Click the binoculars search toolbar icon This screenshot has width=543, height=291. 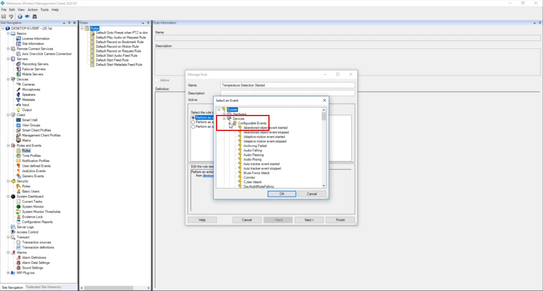[35, 16]
